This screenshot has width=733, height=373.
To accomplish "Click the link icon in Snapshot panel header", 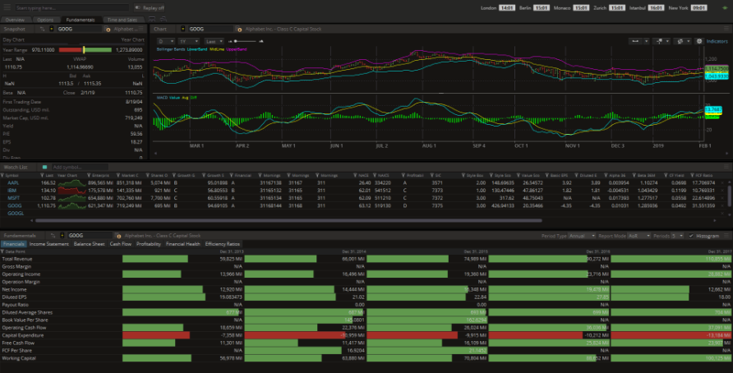I will 44,29.
